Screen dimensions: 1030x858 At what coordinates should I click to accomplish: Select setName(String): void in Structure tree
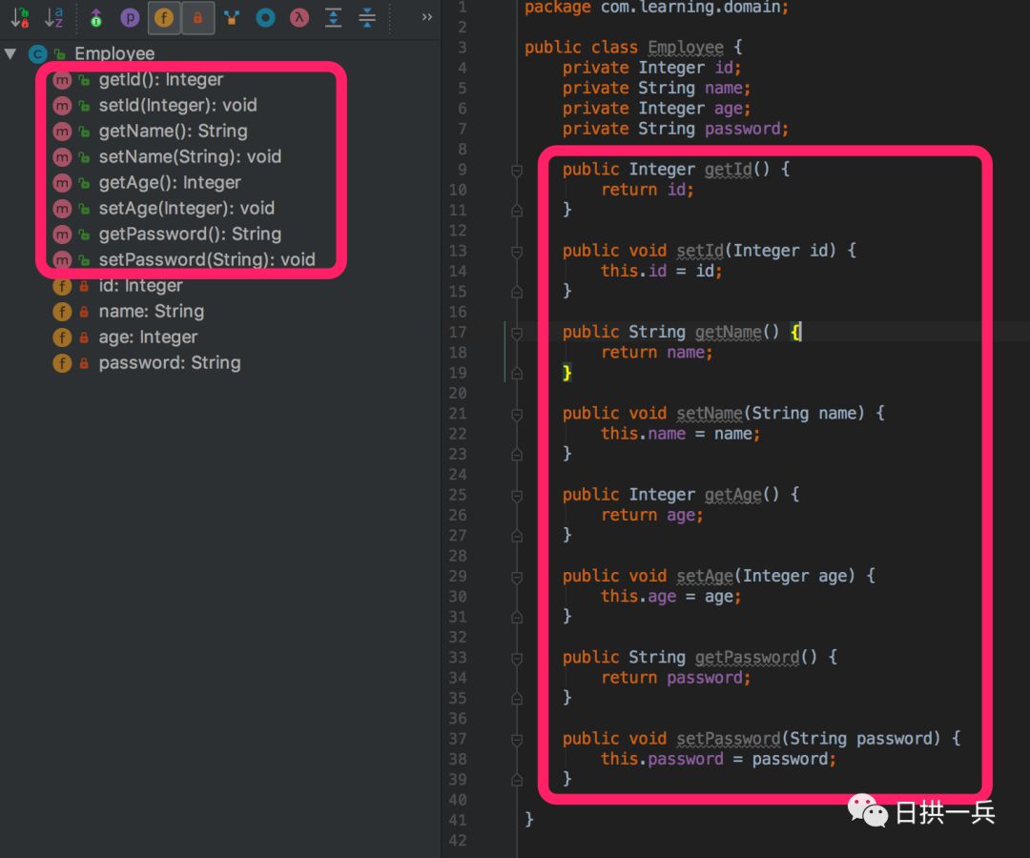[x=190, y=156]
